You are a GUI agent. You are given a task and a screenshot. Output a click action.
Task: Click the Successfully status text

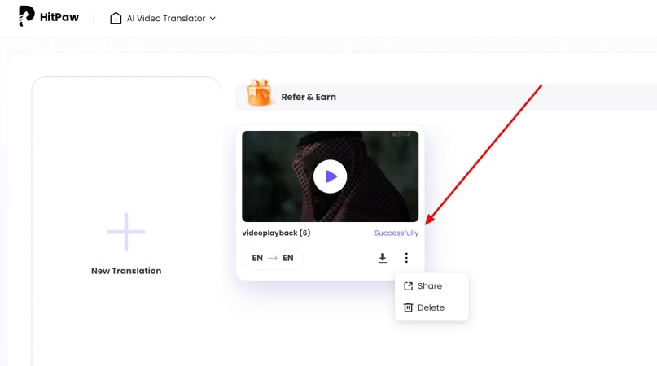396,233
